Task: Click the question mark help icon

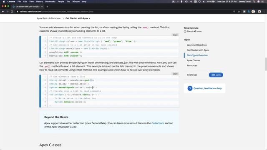Action: [x=190, y=88]
